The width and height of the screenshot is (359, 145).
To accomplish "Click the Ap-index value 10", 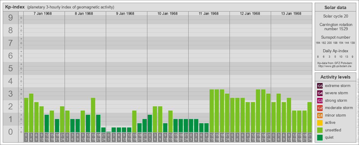I will coord(341,56).
